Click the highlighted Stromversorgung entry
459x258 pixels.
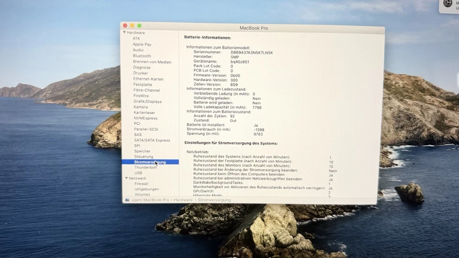pyautogui.click(x=150, y=162)
